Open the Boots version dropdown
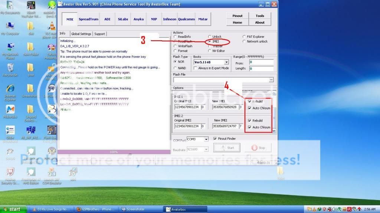The height and width of the screenshot is (213, 380). tap(226, 62)
